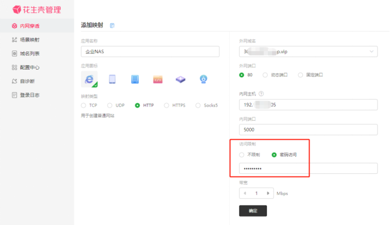Viewport: 390px width, 225px height.
Task: Pick the webcam application icon
Action: tap(203, 80)
